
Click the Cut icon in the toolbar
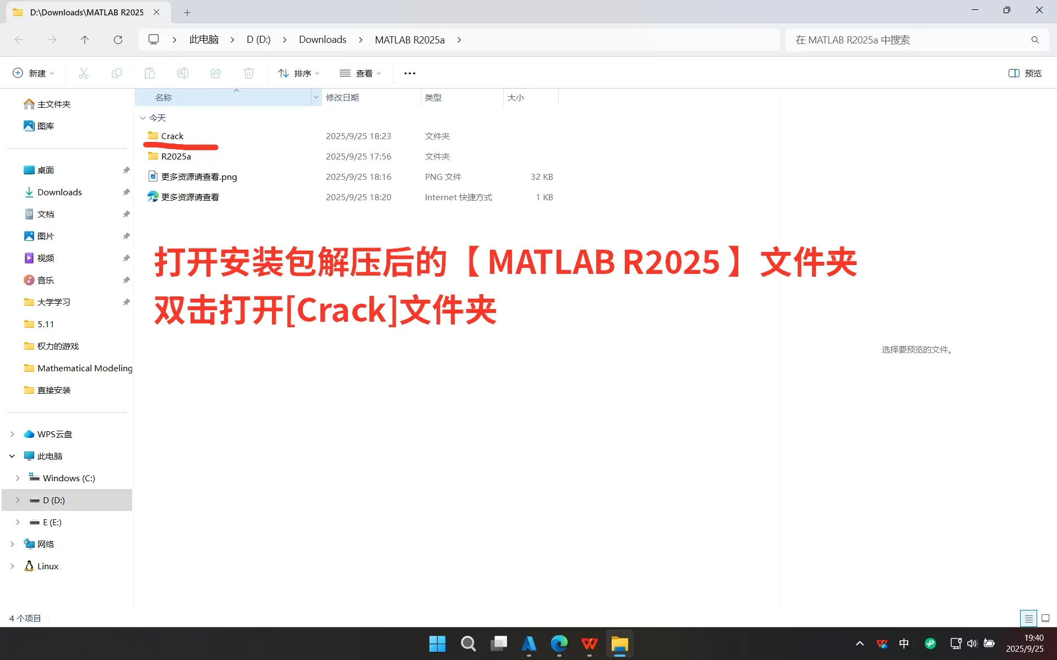click(83, 73)
